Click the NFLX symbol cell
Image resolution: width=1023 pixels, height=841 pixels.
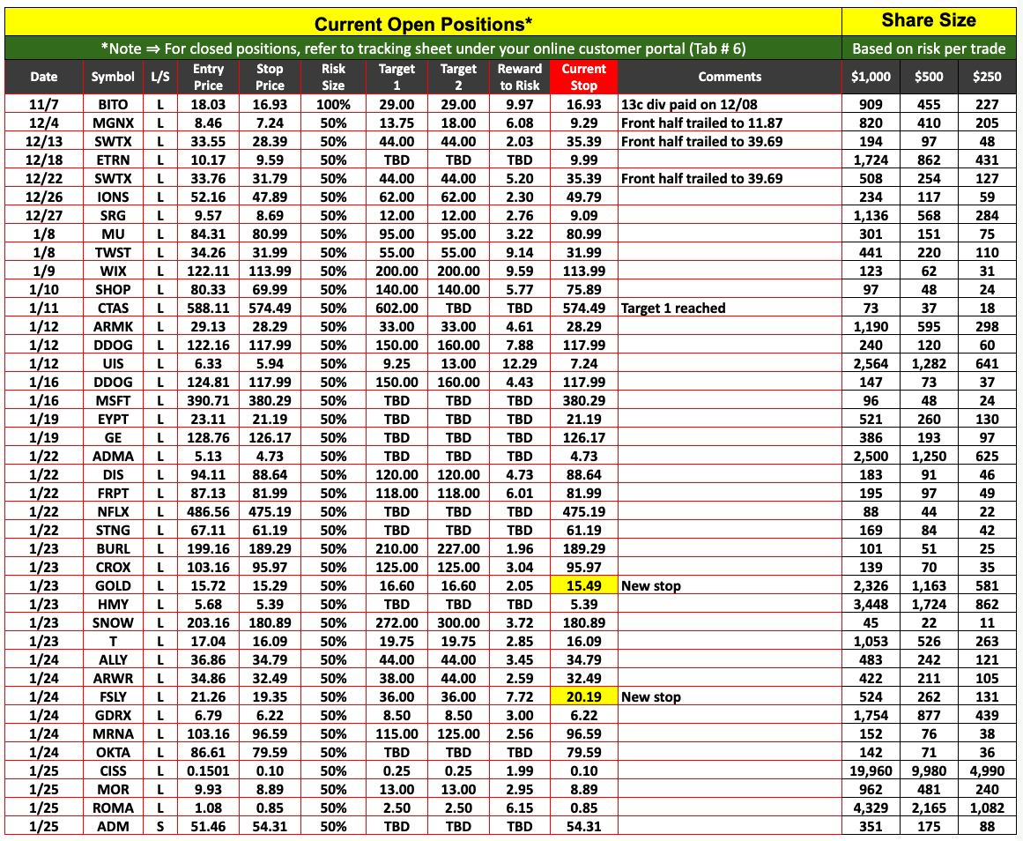(114, 511)
